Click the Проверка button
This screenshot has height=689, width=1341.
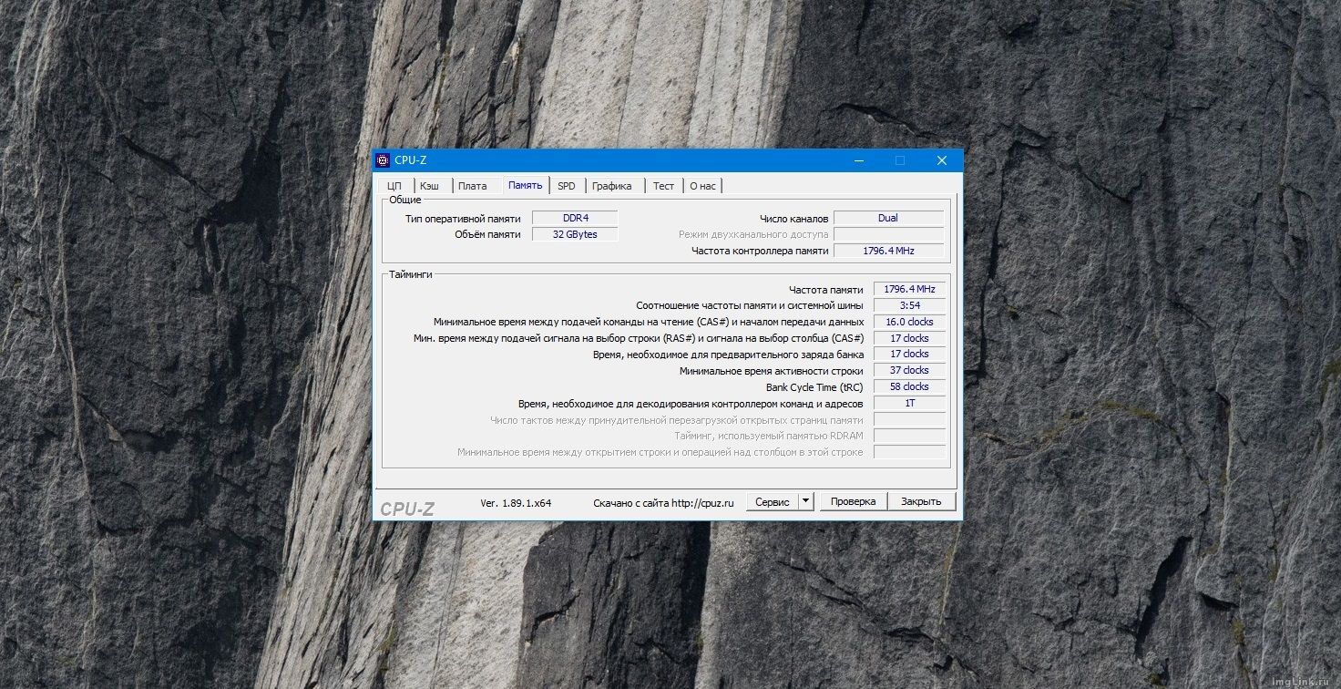pos(853,501)
